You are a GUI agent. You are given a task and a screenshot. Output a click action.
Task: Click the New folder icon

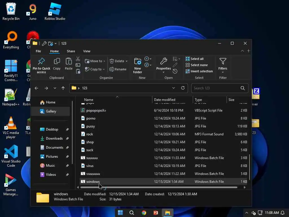(x=137, y=61)
